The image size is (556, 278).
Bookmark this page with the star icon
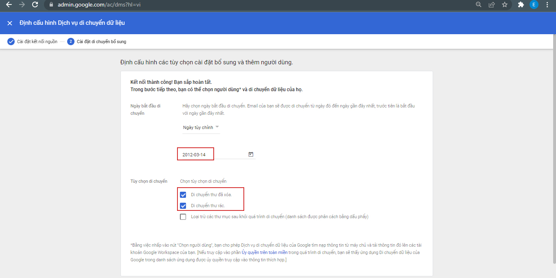(x=505, y=5)
